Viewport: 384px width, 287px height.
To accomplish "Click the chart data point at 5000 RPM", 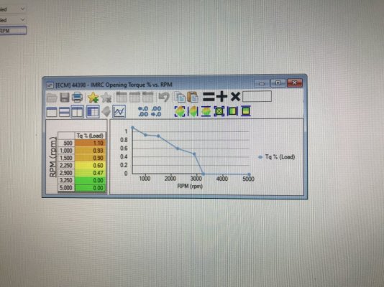I will [x=249, y=174].
